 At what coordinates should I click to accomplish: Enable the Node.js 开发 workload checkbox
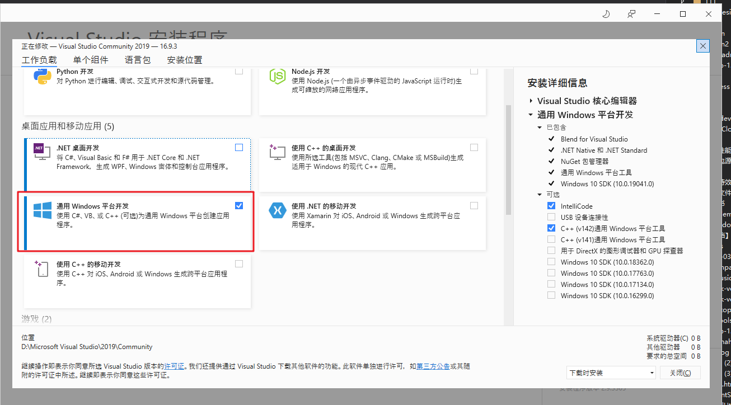point(474,70)
